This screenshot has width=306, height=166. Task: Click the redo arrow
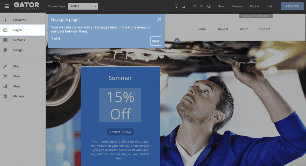(202, 6)
